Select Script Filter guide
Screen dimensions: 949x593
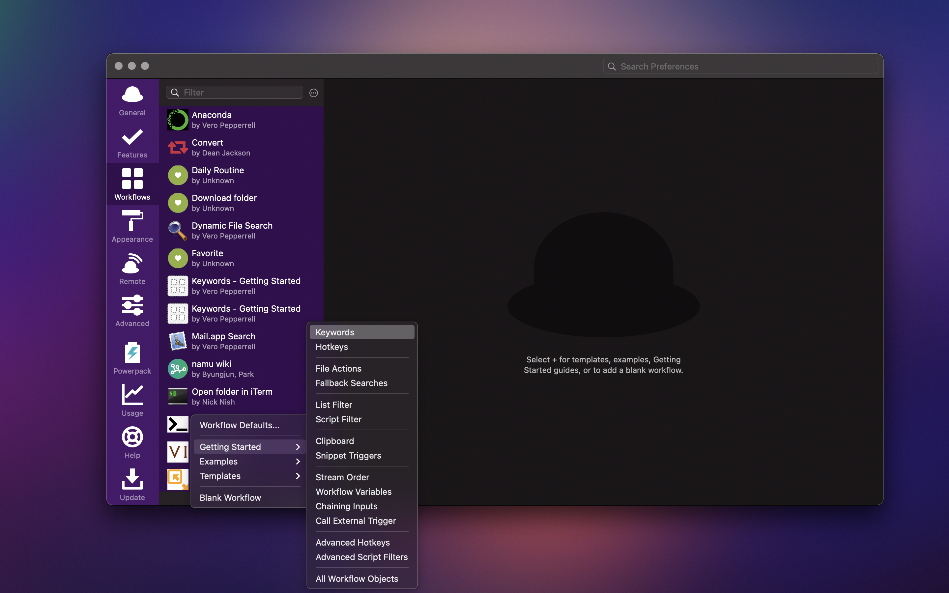[362, 419]
